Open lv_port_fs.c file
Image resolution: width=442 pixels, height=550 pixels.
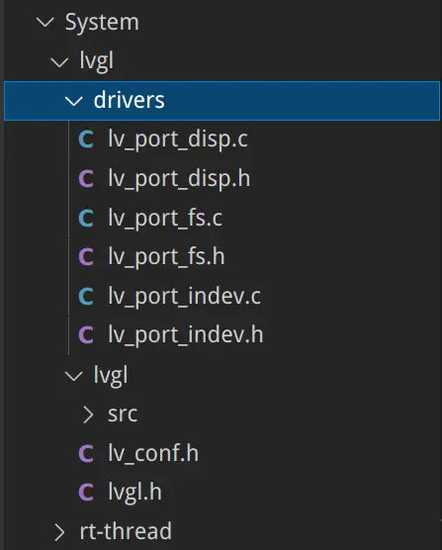coord(165,219)
